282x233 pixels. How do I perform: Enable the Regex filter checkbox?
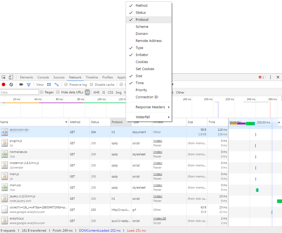[42, 92]
